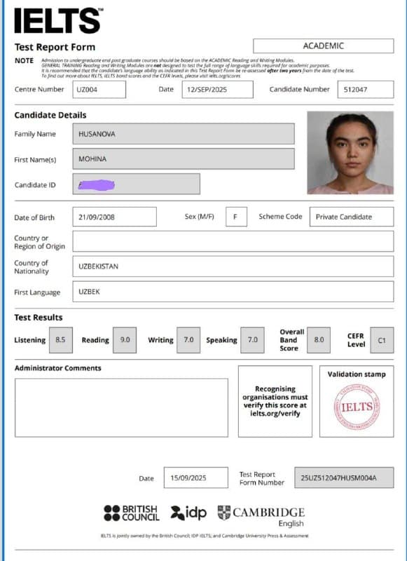Click the Writing label
The image size is (407, 561).
tap(160, 340)
